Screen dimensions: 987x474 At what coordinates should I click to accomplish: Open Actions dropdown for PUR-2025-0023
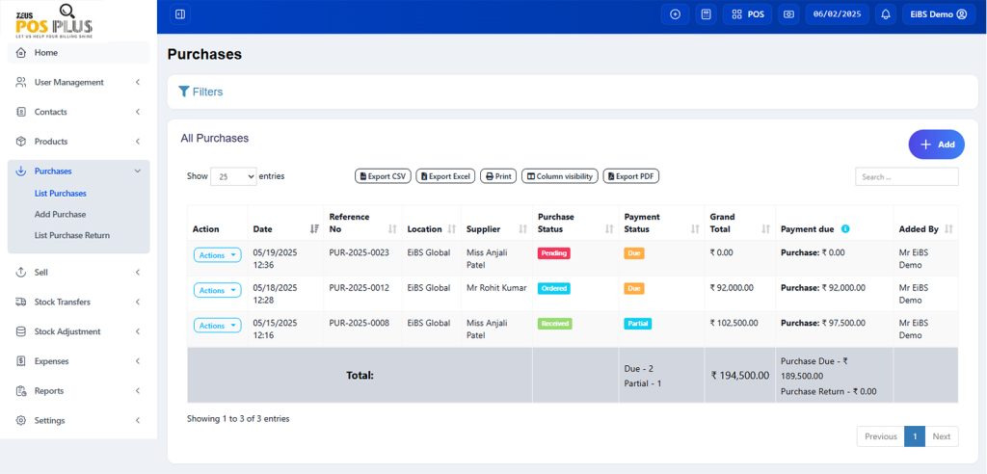click(217, 255)
